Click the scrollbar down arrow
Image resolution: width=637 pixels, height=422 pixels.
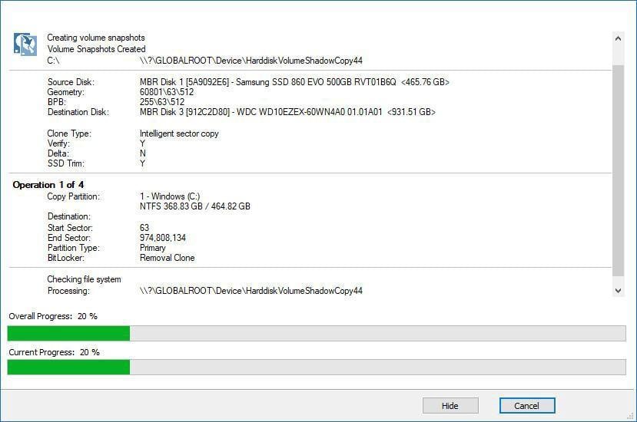coord(618,291)
